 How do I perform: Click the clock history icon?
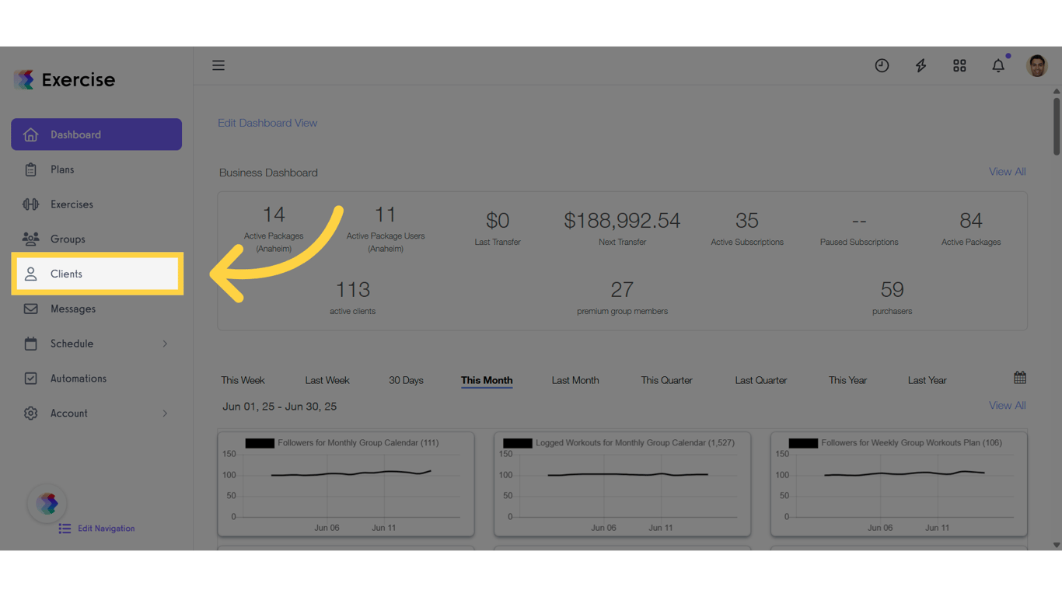(882, 65)
